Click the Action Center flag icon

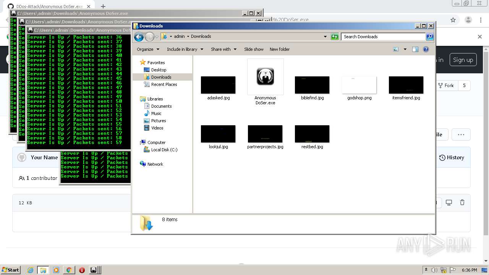tap(453, 270)
